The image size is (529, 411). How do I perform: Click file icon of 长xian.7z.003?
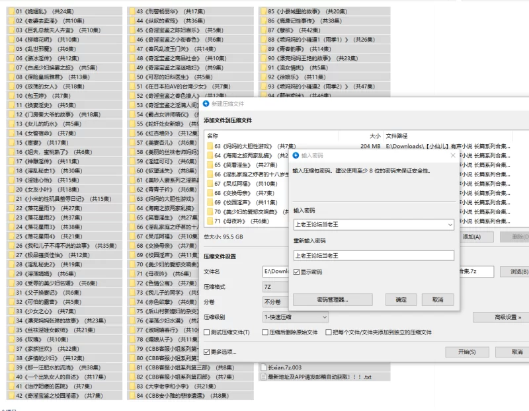tap(263, 367)
